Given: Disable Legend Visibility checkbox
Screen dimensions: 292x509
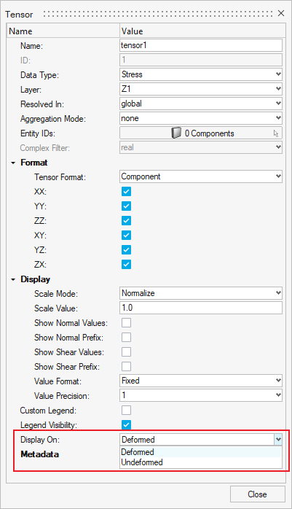Looking at the screenshot, I should coord(127,424).
